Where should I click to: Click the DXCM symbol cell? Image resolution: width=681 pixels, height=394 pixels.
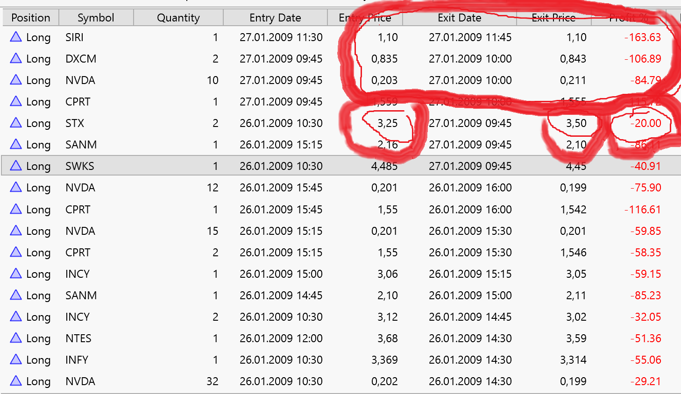[x=81, y=59]
